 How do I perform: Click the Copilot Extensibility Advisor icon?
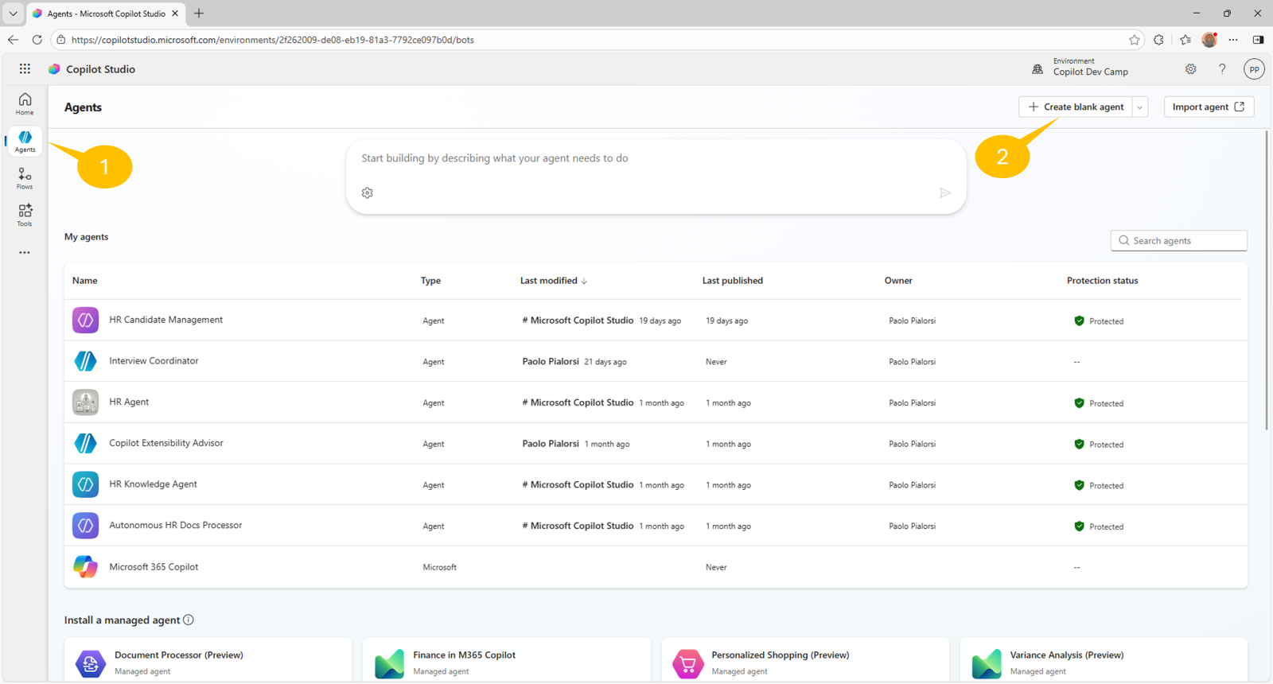pos(85,443)
